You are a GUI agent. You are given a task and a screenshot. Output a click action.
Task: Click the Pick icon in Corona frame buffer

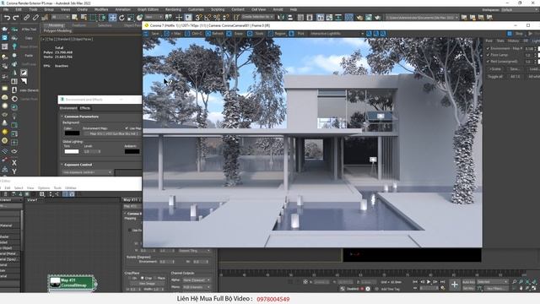click(291, 34)
